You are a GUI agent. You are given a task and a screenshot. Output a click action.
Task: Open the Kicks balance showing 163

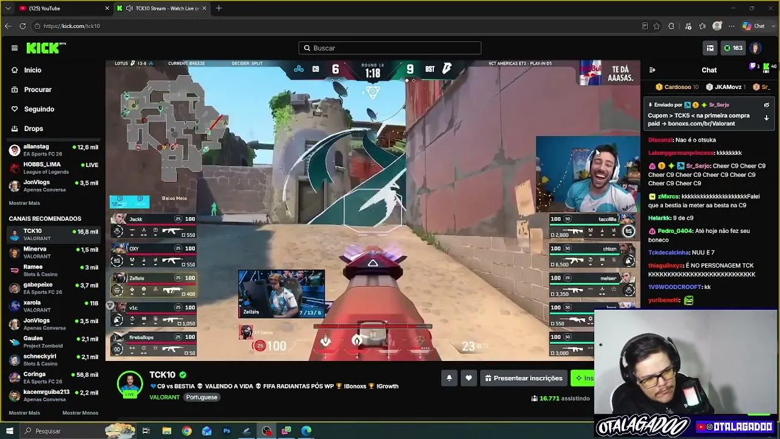click(733, 48)
